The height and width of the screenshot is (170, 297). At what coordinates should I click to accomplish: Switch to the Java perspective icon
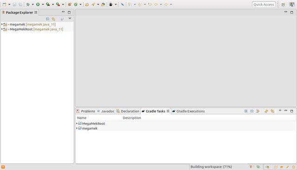point(292,4)
